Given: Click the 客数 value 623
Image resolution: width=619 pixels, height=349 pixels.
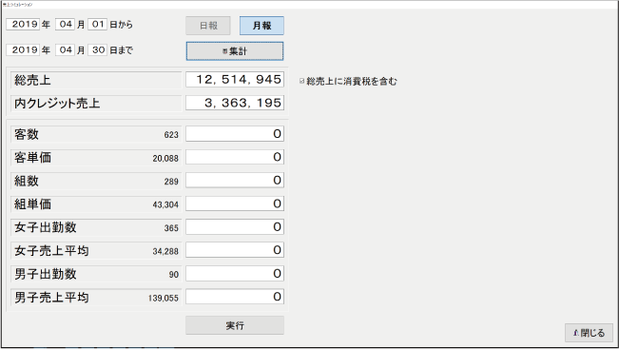Looking at the screenshot, I should 171,135.
